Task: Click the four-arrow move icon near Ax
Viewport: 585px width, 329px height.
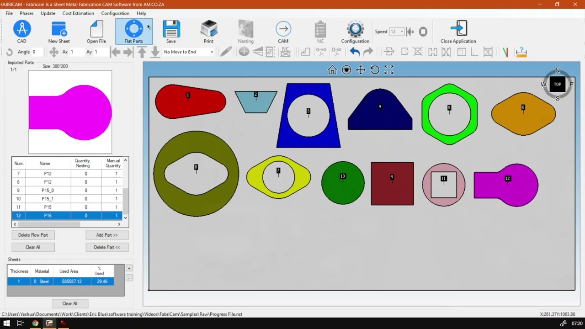Action: pos(53,52)
